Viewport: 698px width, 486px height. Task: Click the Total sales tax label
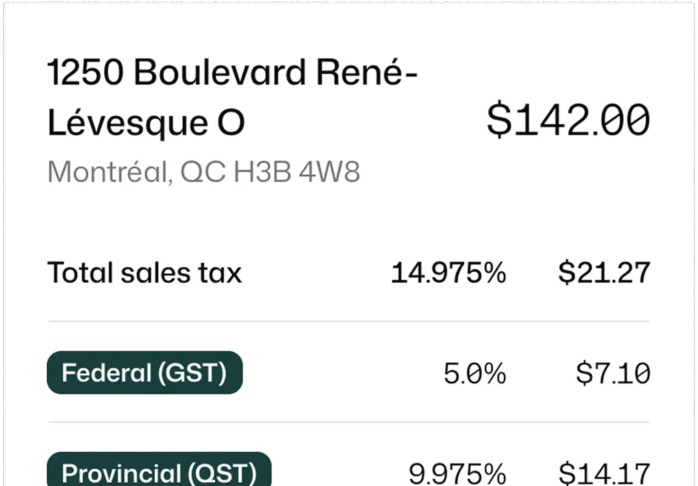point(144,273)
